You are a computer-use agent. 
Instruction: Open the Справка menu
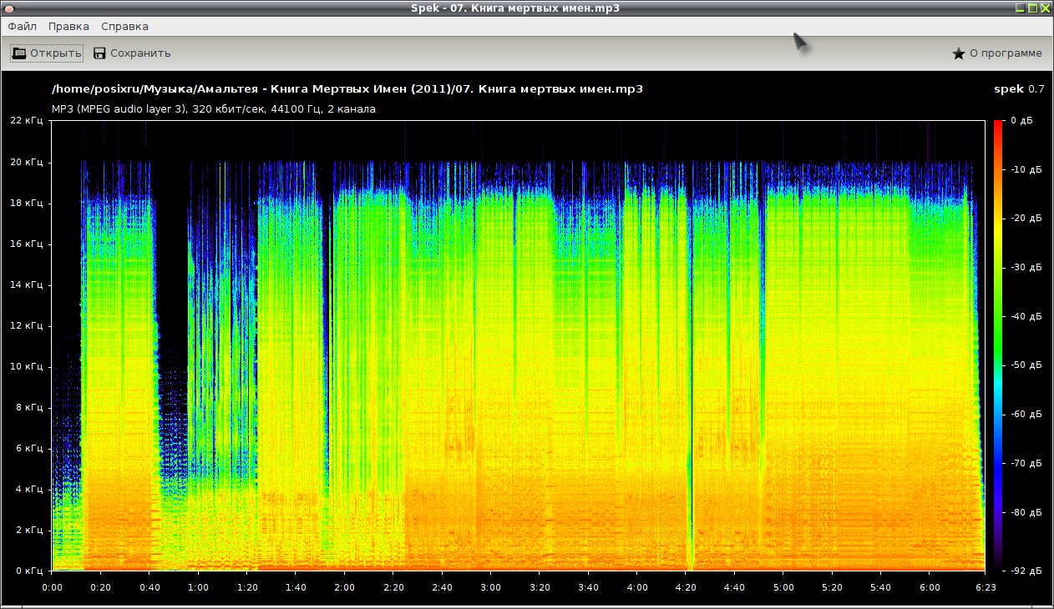click(124, 27)
